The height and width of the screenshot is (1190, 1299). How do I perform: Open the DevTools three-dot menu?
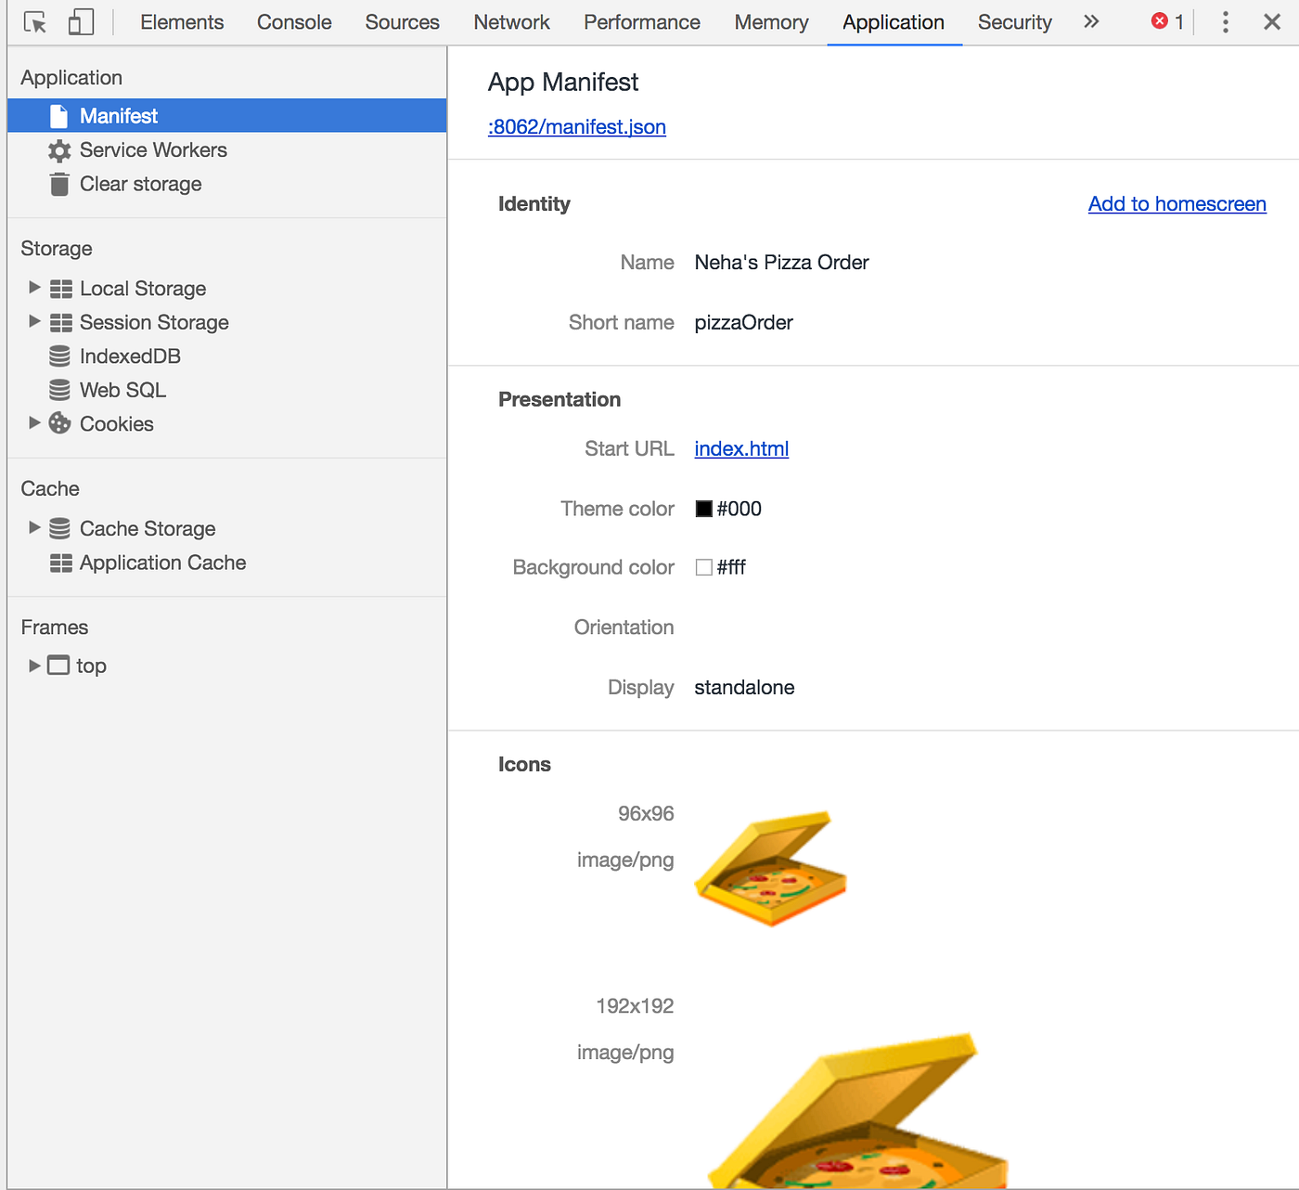1226,22
